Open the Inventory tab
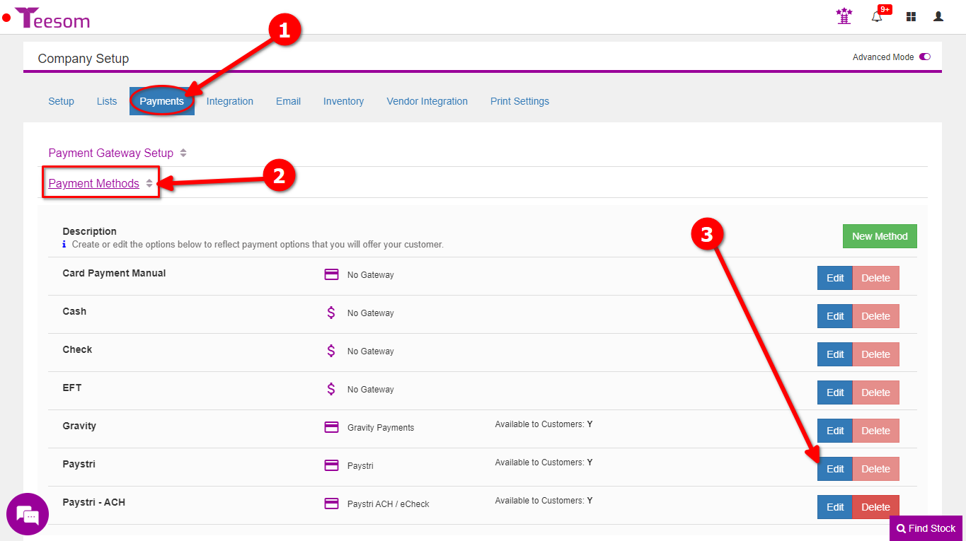The width and height of the screenshot is (966, 541). [343, 101]
